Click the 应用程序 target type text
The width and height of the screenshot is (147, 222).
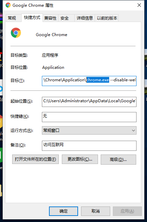(50, 55)
